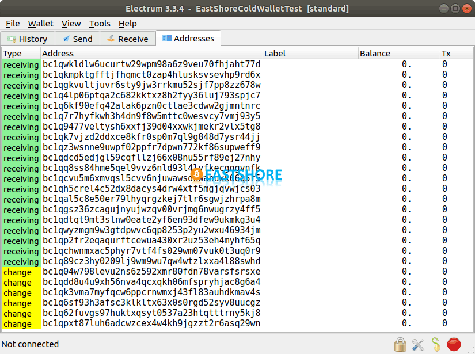Click the seed icon in status bar
Viewport: 475px width, 354px height.
[x=436, y=345]
